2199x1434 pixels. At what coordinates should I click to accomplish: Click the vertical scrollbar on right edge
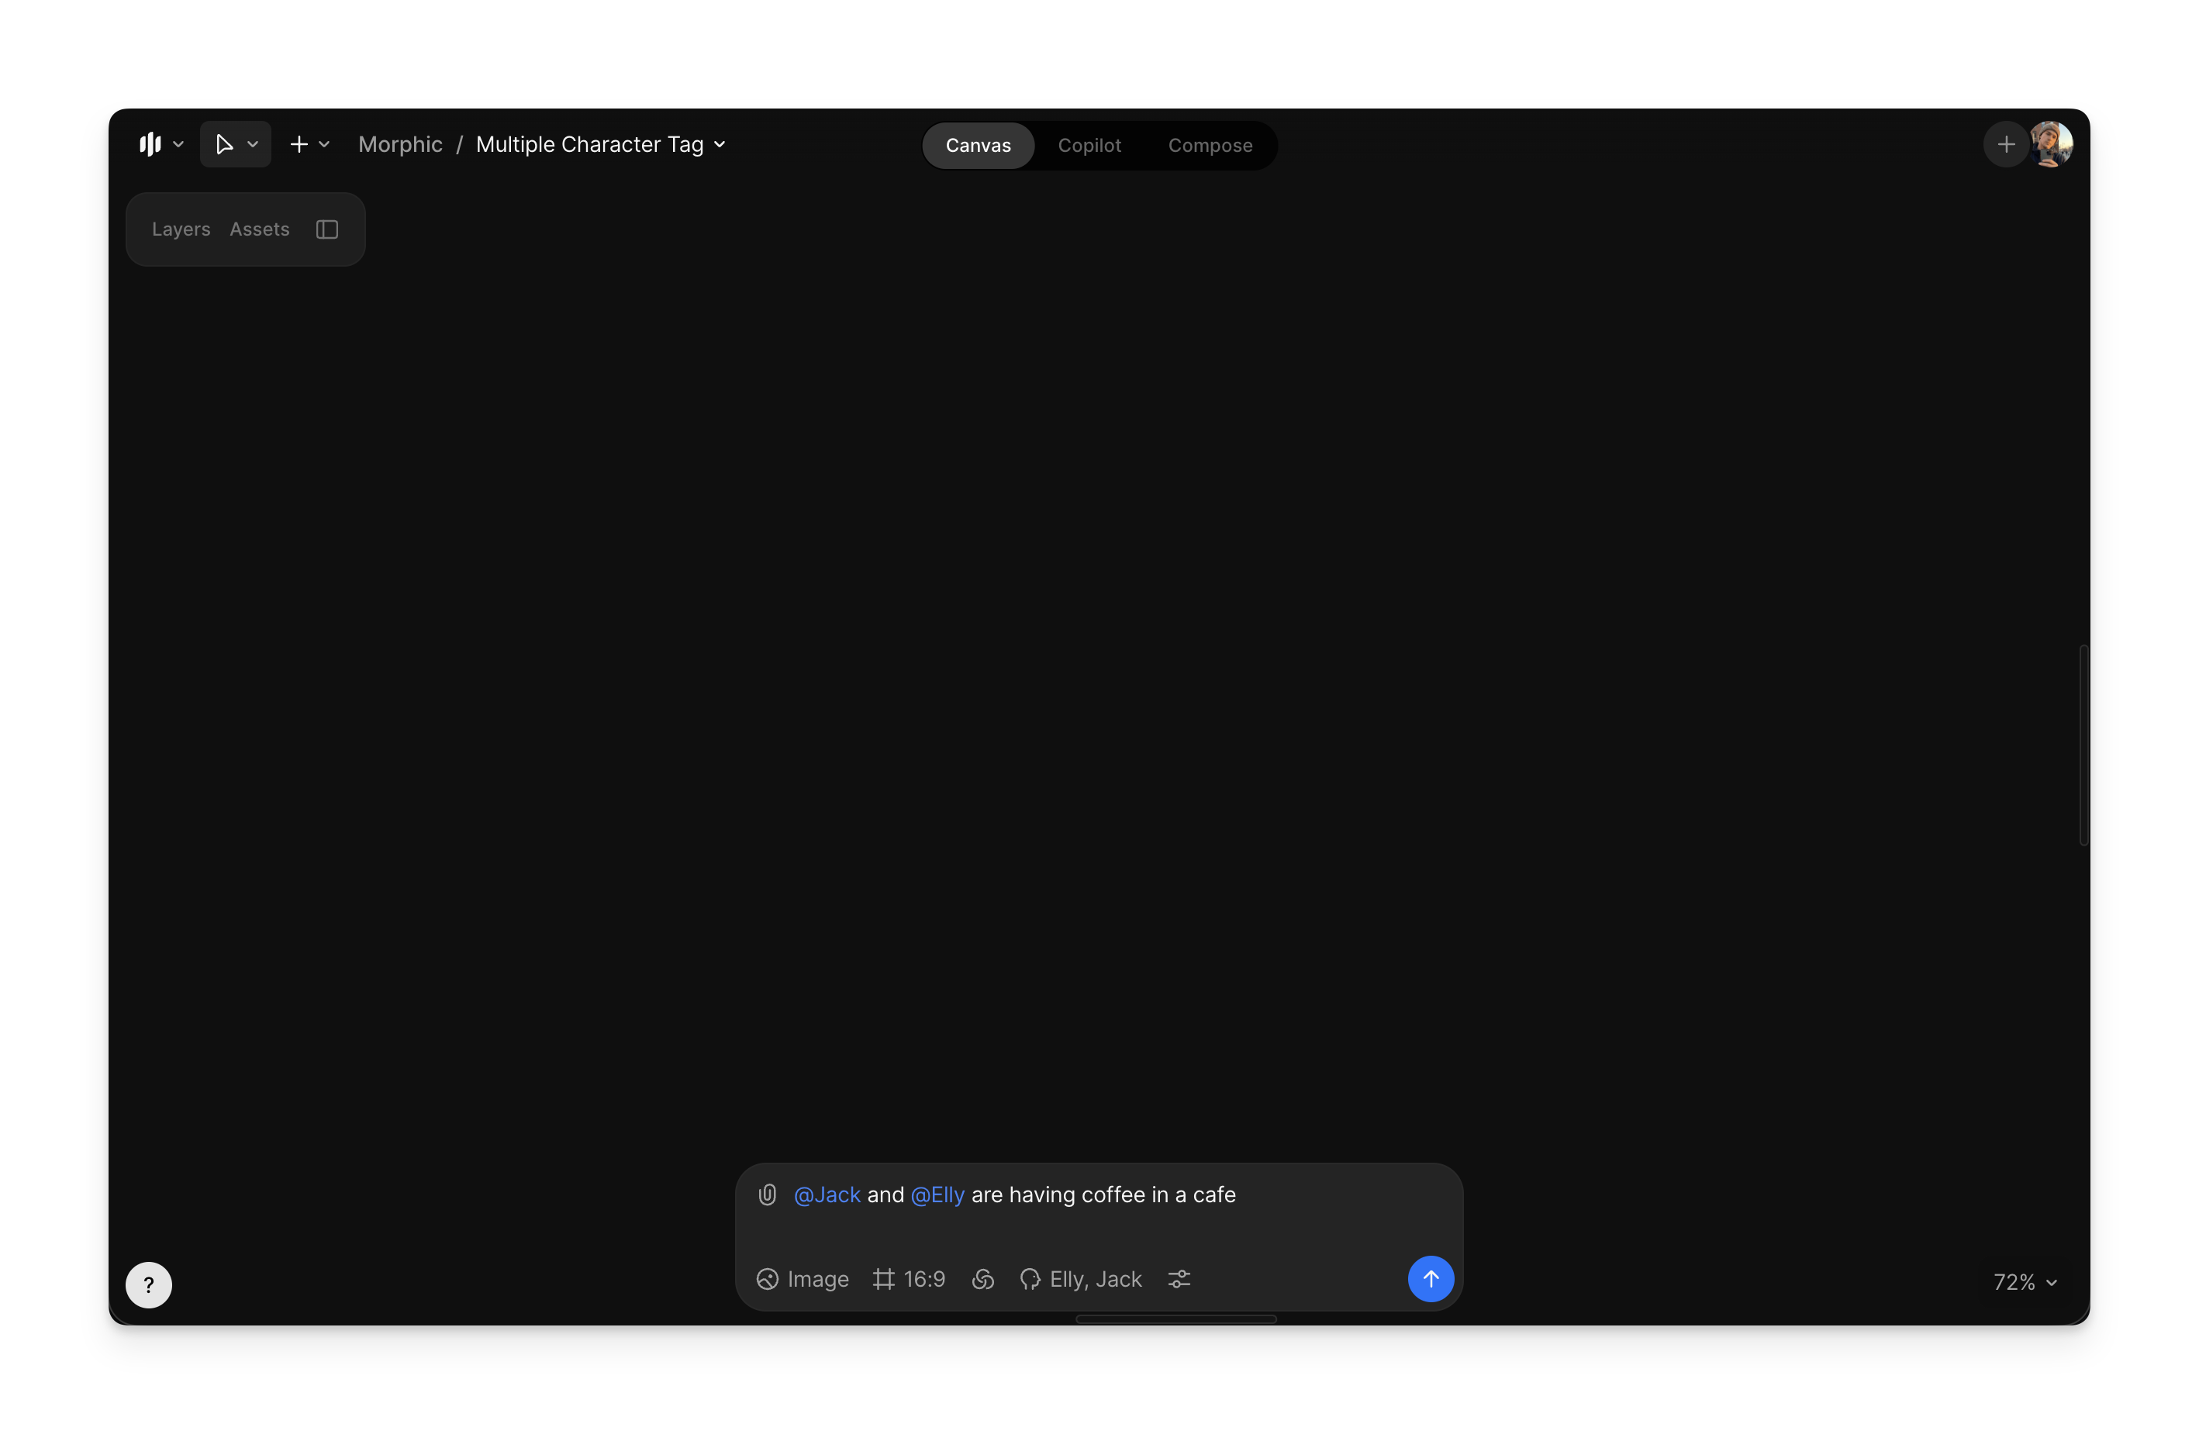point(2083,744)
